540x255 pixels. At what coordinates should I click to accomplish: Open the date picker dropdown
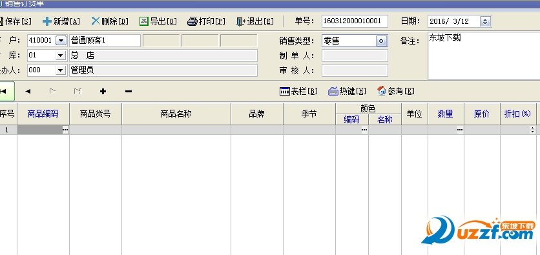tap(485, 21)
